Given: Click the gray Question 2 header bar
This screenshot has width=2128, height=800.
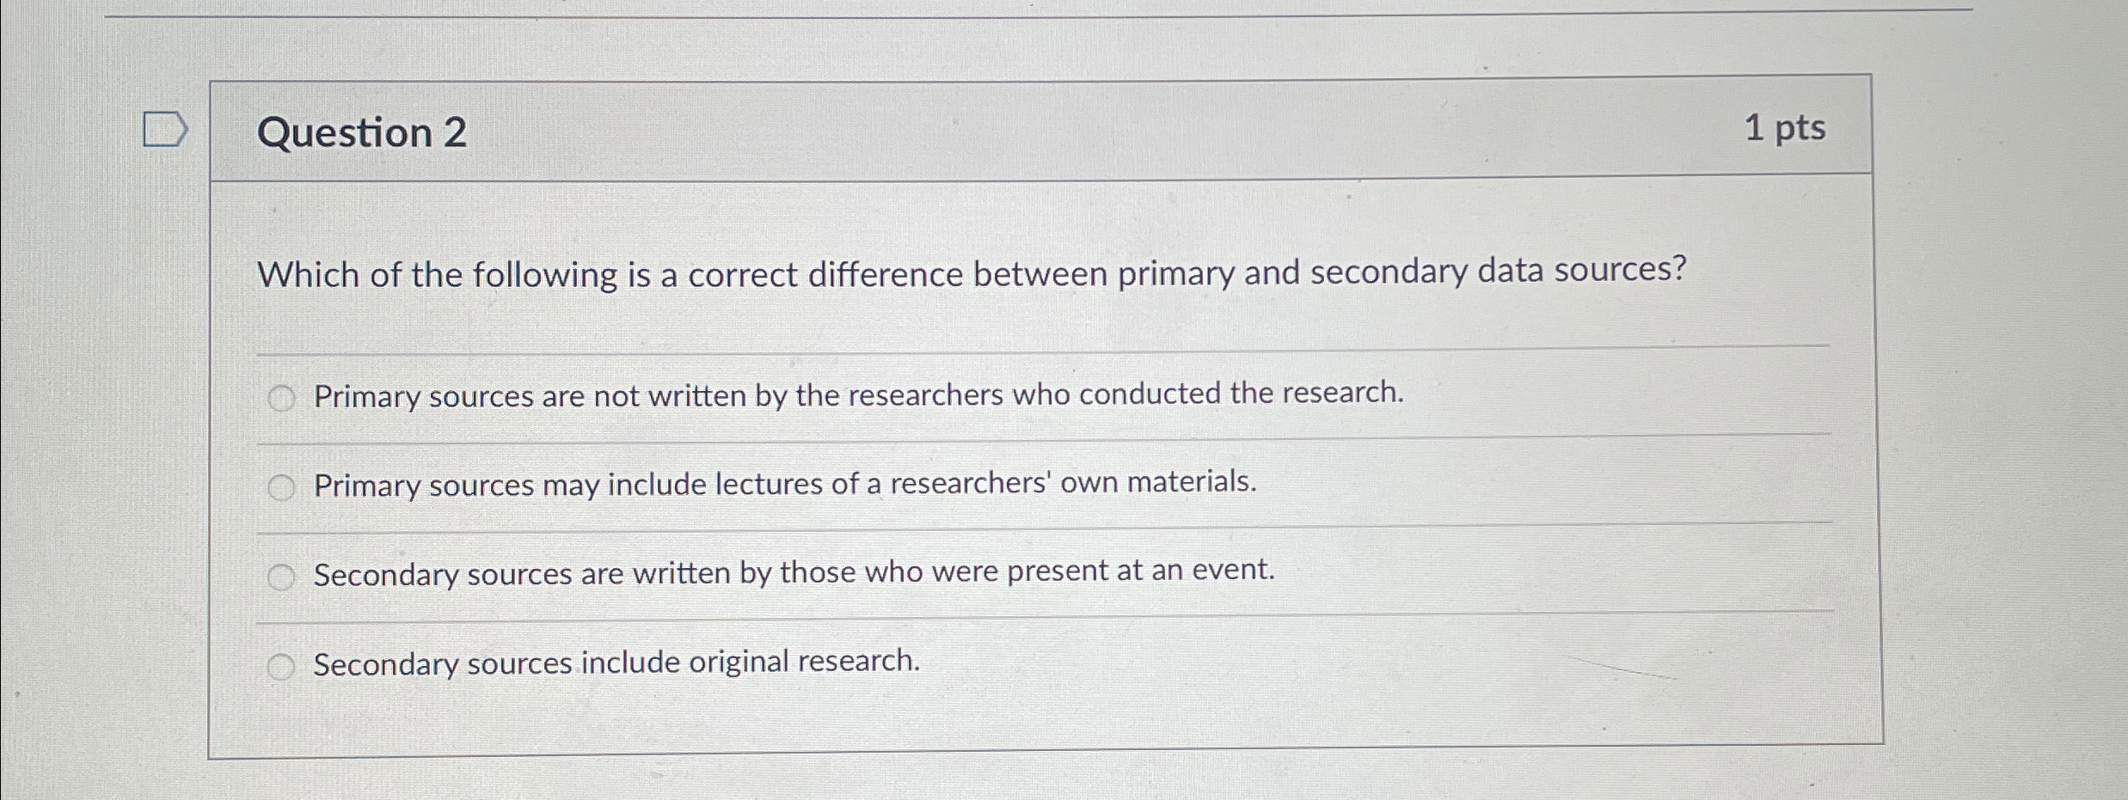Looking at the screenshot, I should pos(1041,129).
